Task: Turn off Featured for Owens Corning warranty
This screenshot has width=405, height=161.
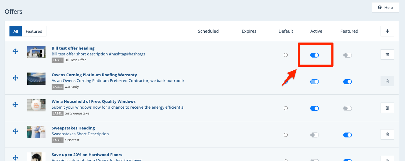Action: tap(347, 82)
